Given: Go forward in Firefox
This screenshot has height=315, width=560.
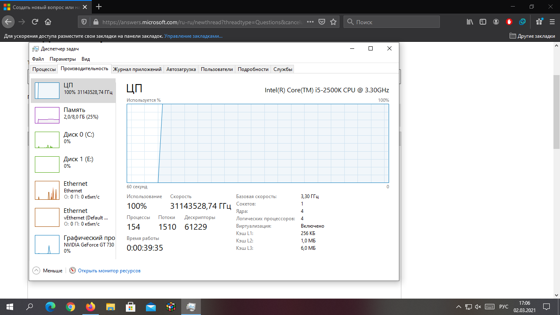Looking at the screenshot, I should pyautogui.click(x=22, y=22).
